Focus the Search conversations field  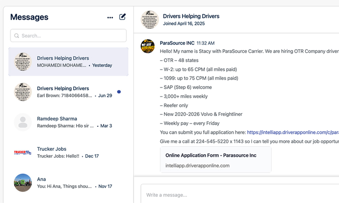pyautogui.click(x=68, y=36)
